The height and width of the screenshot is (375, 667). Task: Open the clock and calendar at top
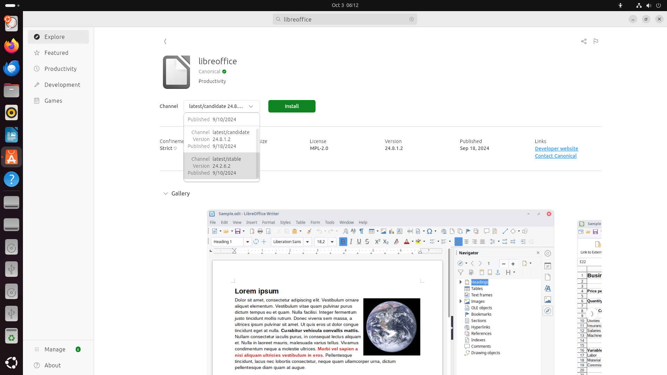coord(345,5)
